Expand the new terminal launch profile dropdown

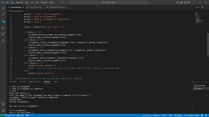(x=196, y=82)
